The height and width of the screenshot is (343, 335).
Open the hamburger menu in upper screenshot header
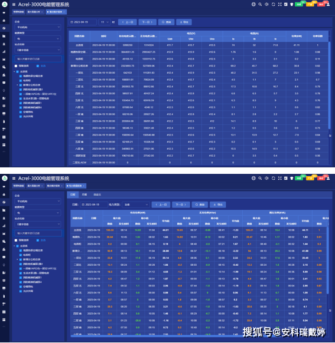click(14, 4)
